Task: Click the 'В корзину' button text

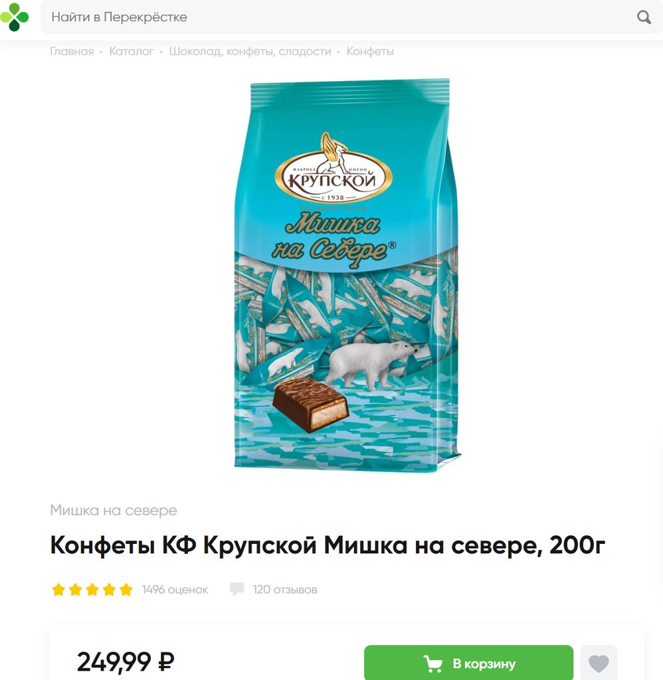Action: (x=484, y=663)
